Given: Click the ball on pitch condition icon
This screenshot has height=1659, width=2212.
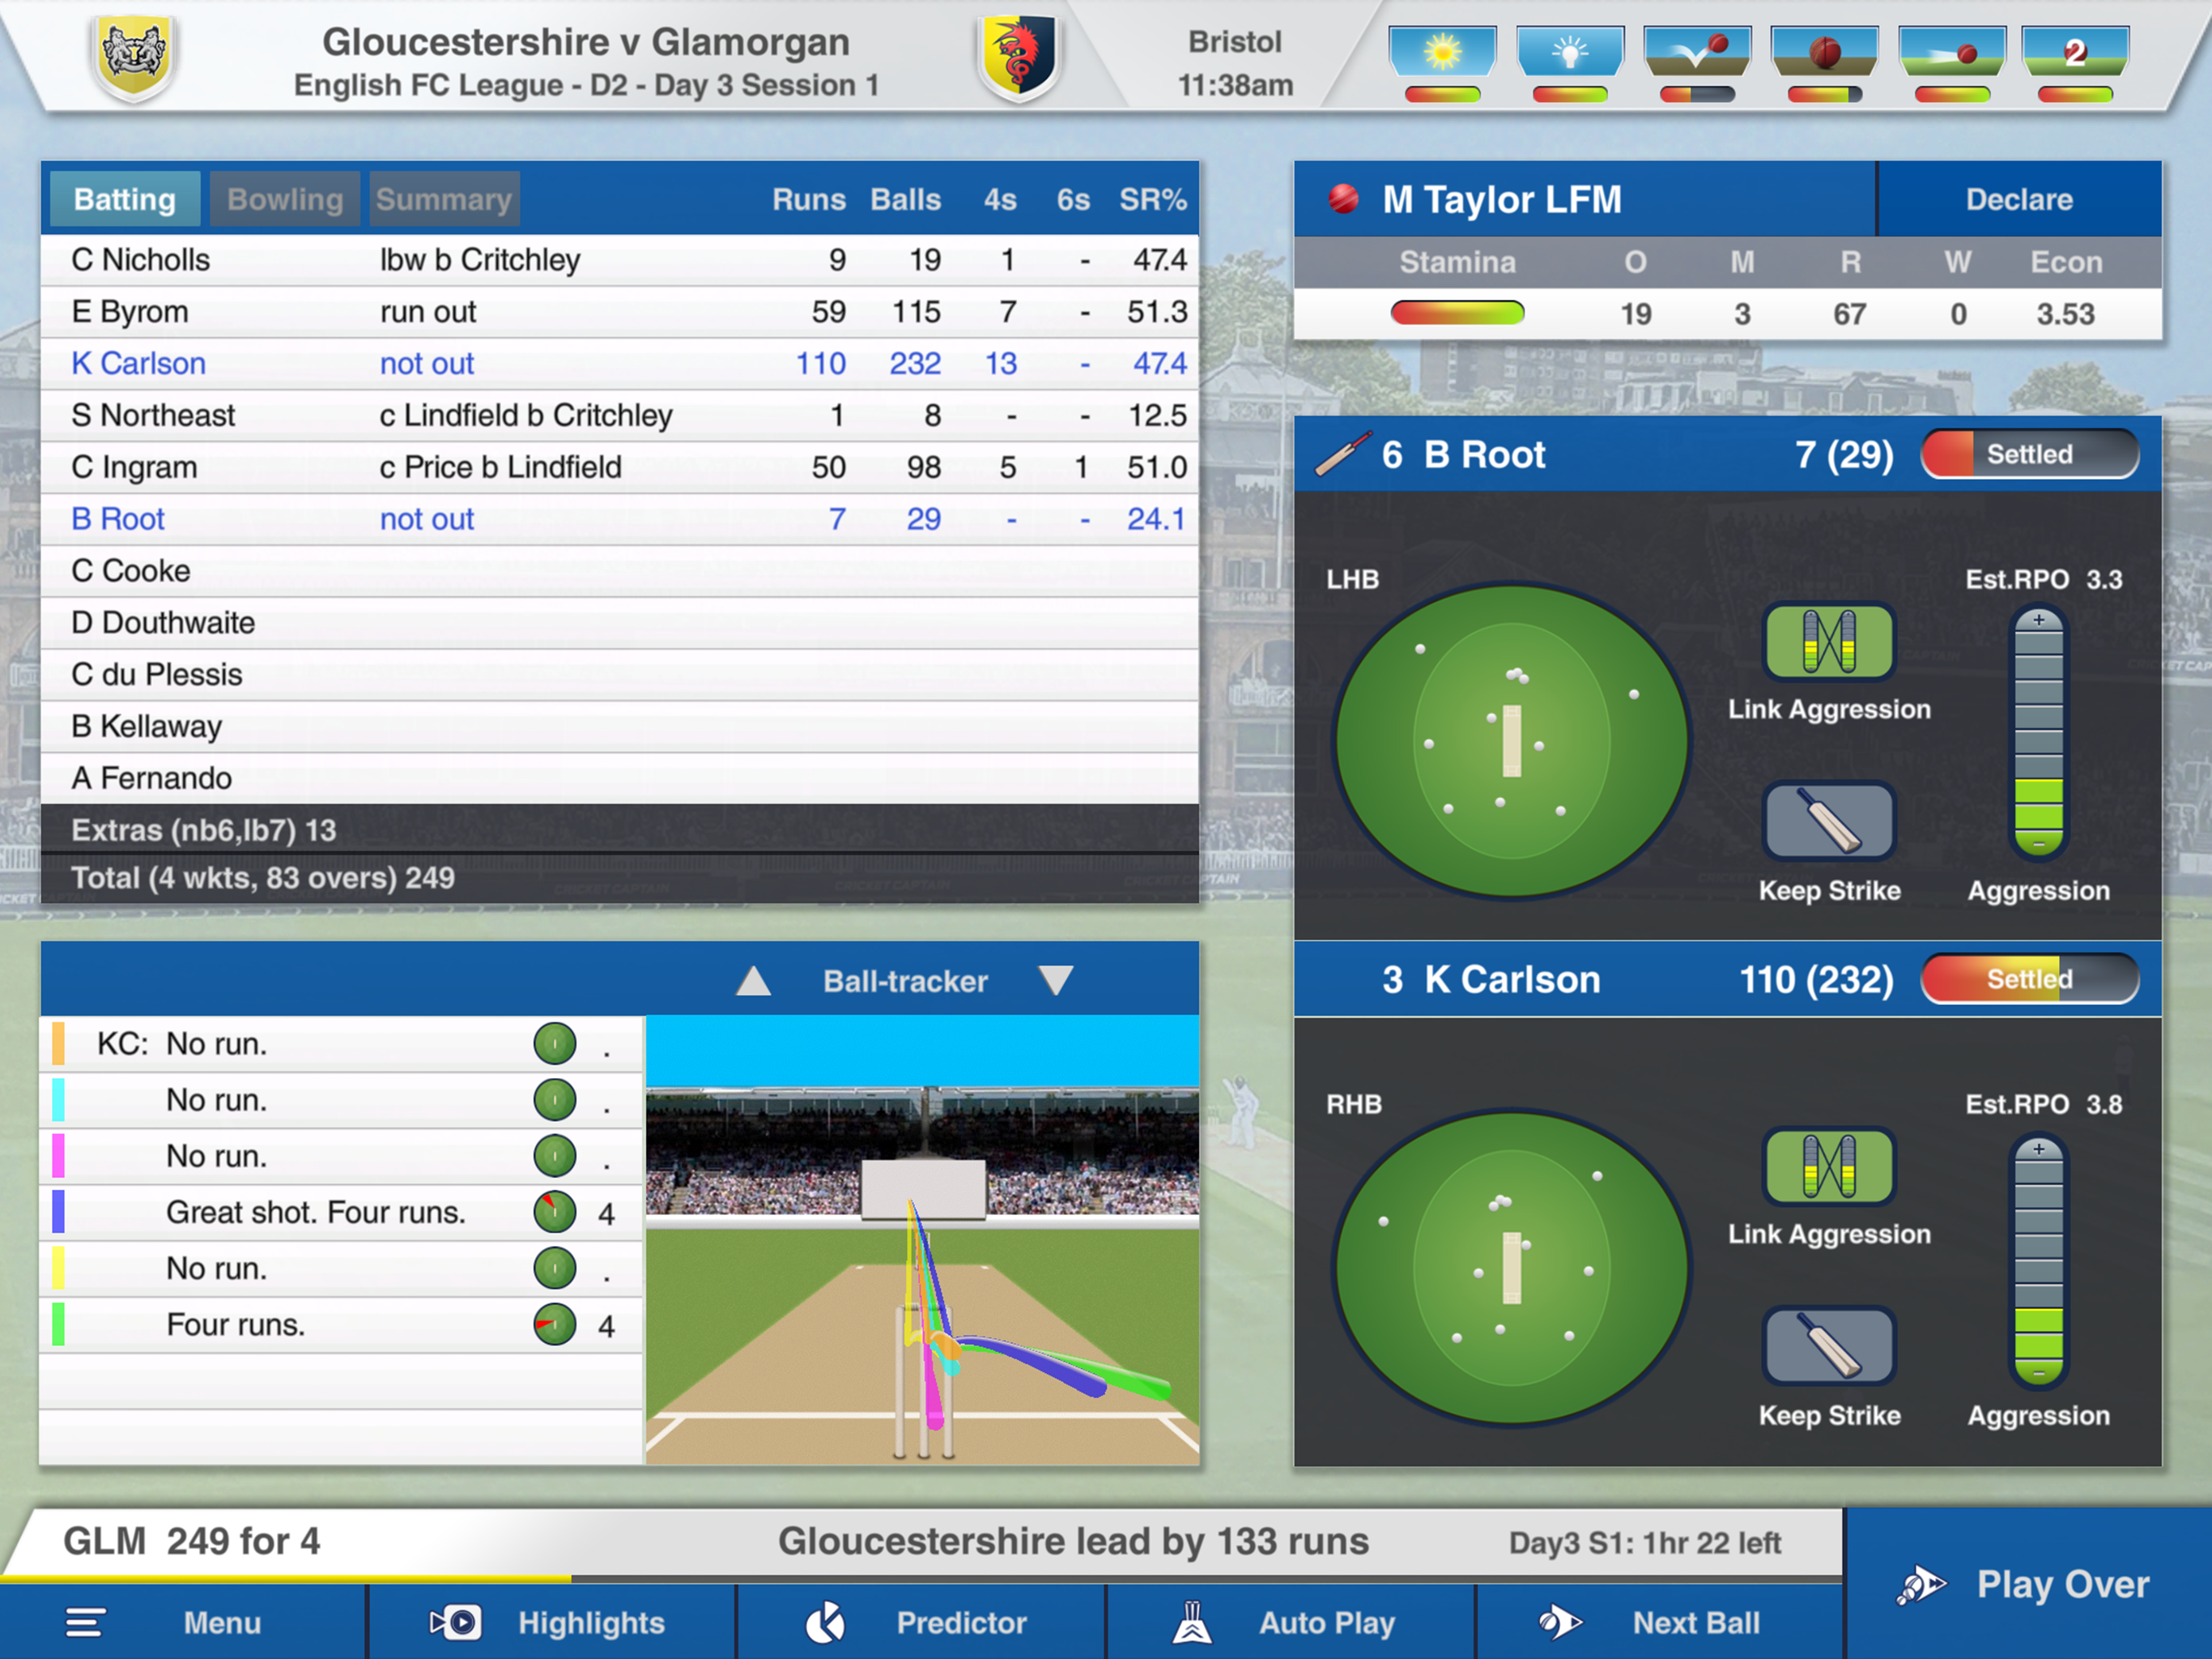Looking at the screenshot, I should coord(1823,52).
